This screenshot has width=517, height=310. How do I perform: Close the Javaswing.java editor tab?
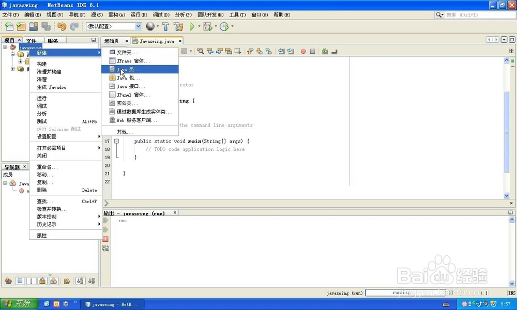pos(180,41)
